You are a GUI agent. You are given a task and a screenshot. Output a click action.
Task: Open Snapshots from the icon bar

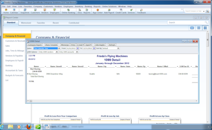pyautogui.click(x=25, y=11)
